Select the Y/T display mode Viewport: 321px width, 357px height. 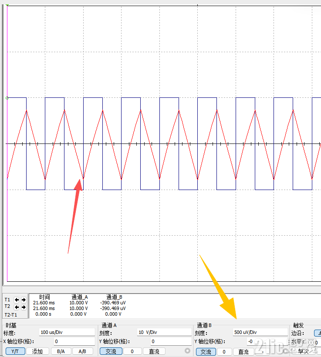point(15,351)
